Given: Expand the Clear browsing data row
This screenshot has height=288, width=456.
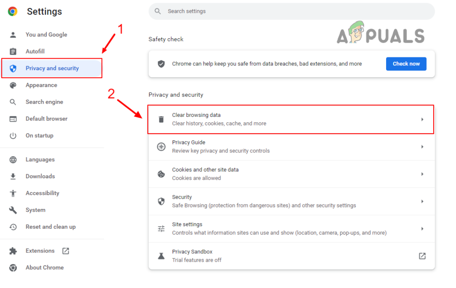Looking at the screenshot, I should (x=422, y=119).
